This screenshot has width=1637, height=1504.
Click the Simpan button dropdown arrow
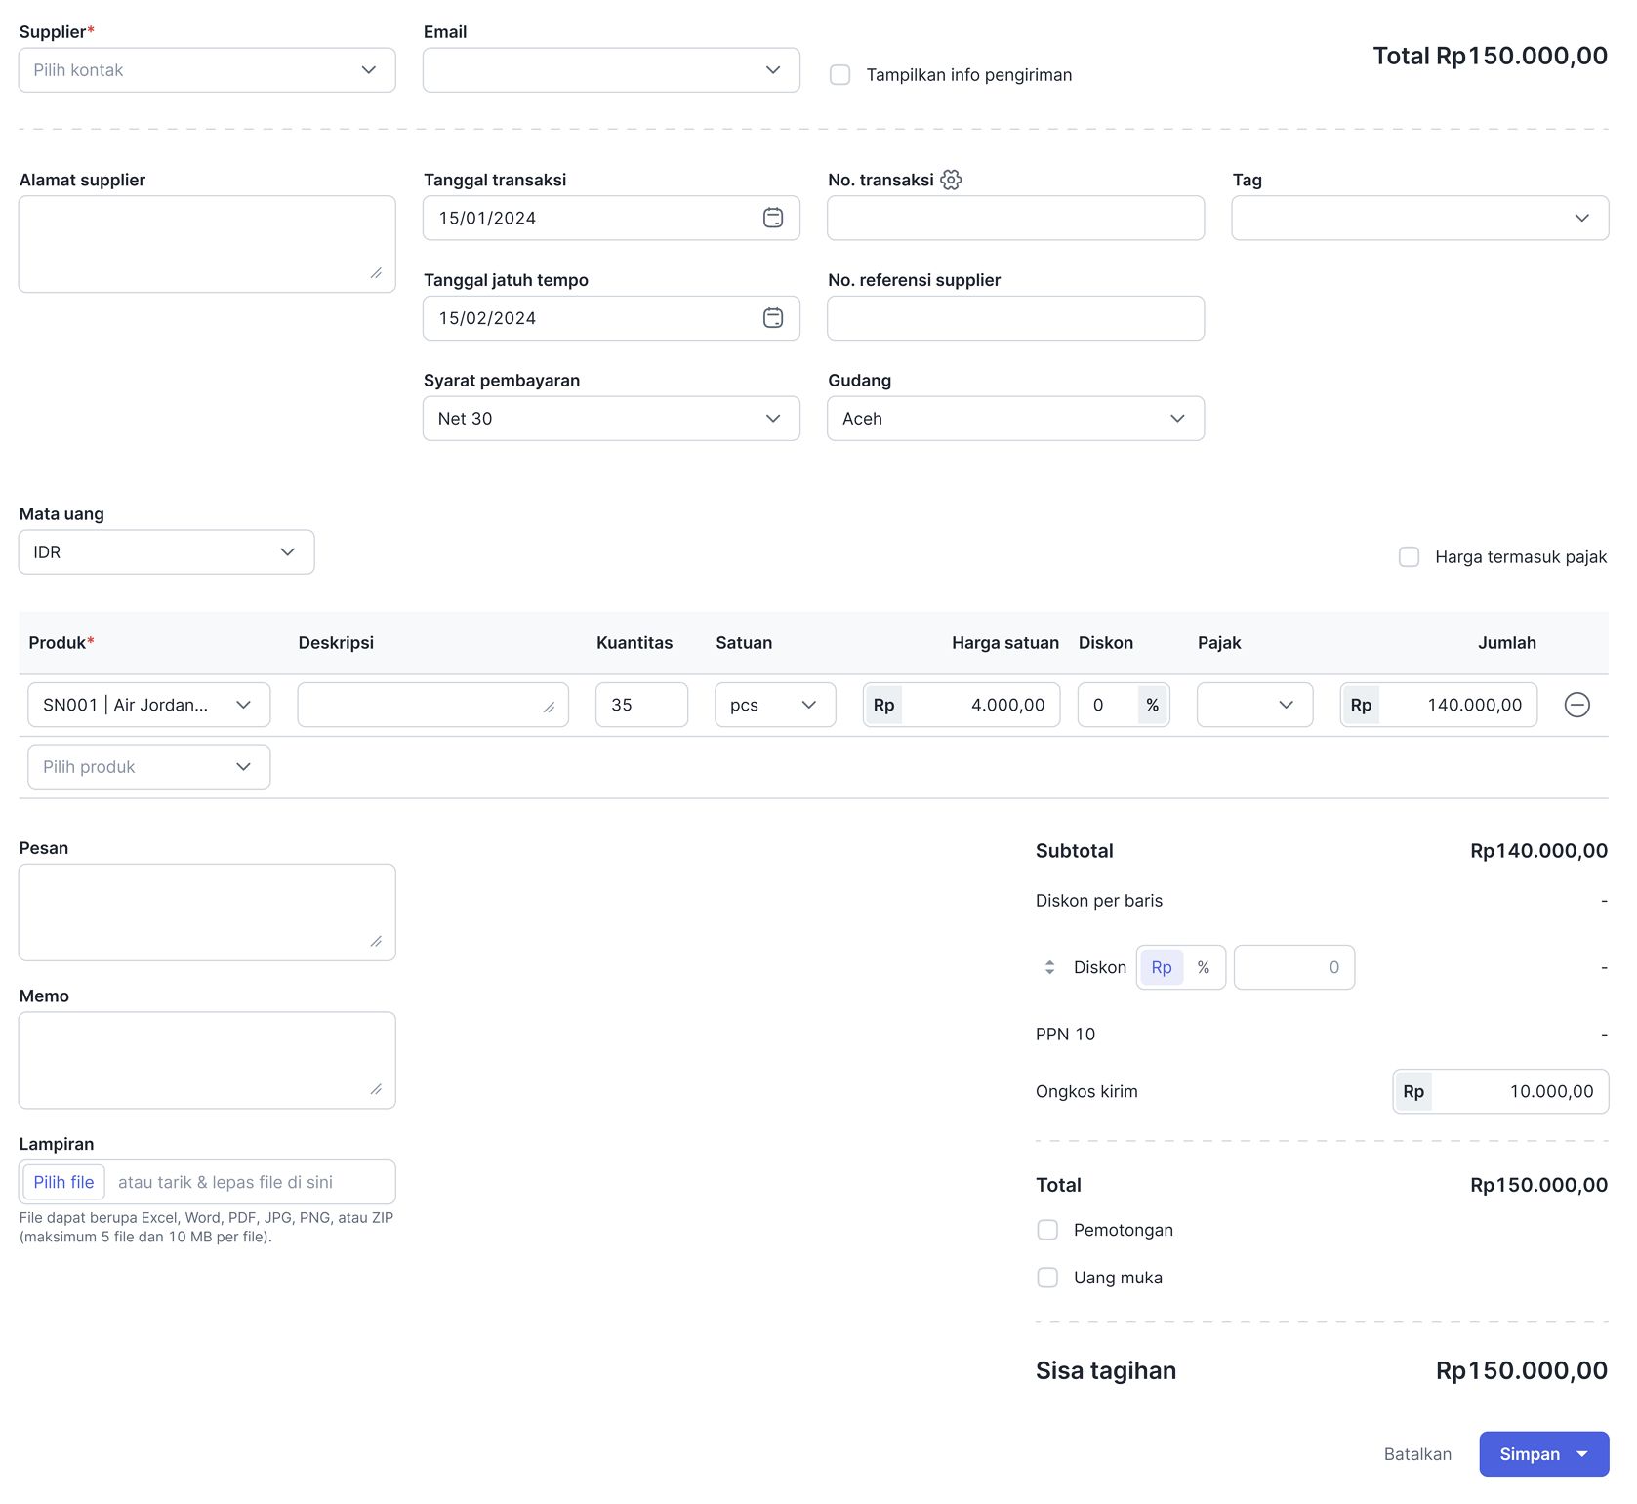click(x=1582, y=1454)
